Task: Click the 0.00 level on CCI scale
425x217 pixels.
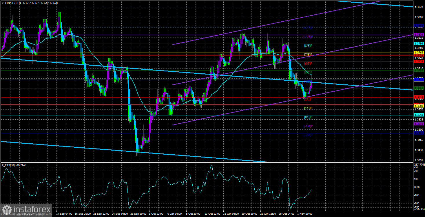Action: 417,187
